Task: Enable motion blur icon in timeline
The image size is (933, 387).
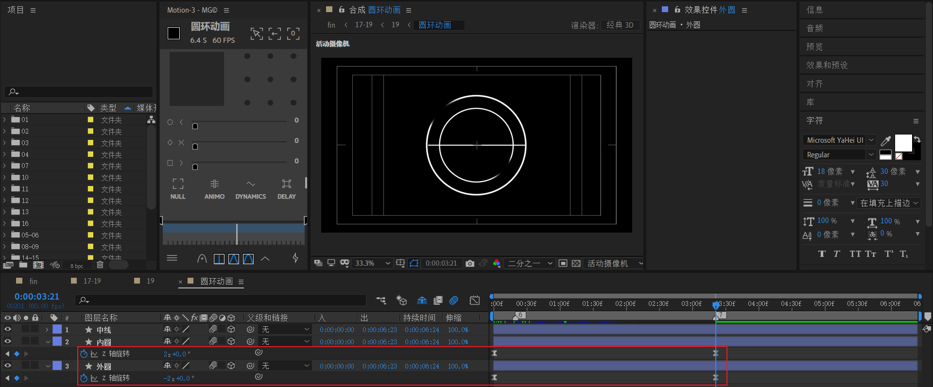Action: tap(454, 301)
